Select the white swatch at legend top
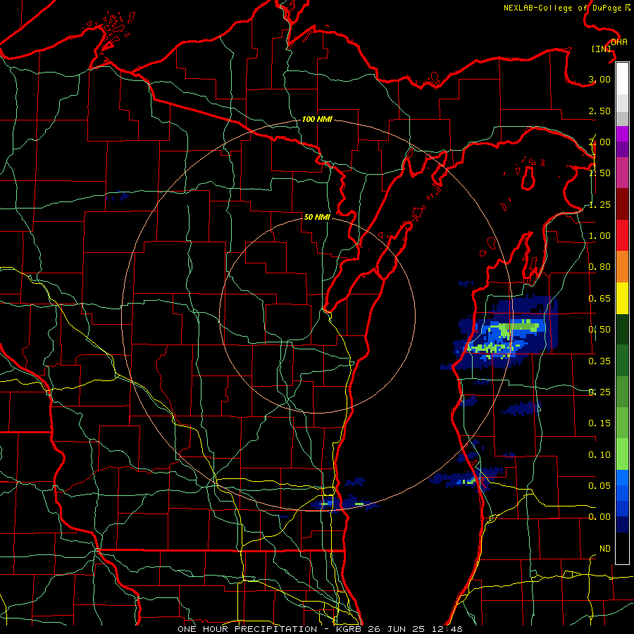The width and height of the screenshot is (634, 634). pos(622,78)
